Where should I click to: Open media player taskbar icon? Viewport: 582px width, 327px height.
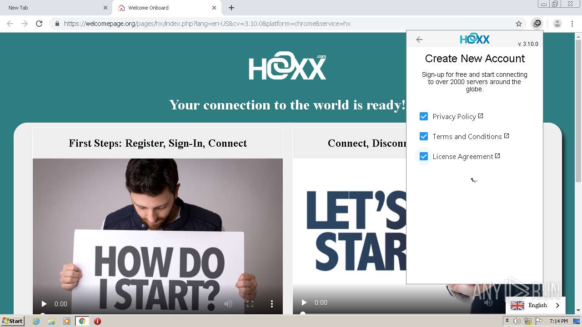coord(67,321)
